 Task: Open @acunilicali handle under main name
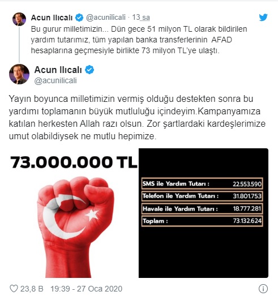[55, 80]
